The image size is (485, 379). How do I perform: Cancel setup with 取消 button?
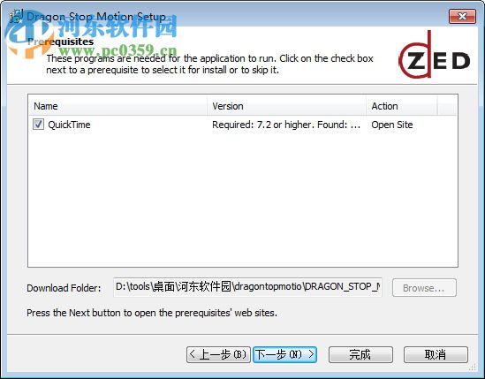[436, 354]
